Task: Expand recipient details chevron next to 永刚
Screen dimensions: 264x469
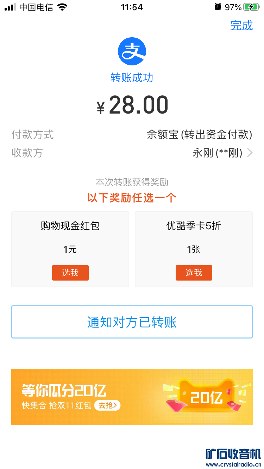Action: pyautogui.click(x=250, y=153)
